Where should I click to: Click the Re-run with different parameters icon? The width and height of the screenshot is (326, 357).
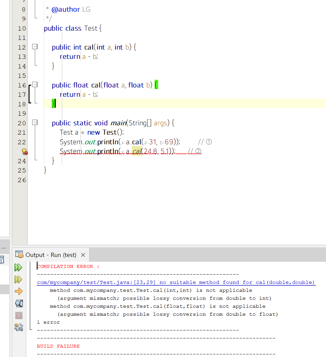coord(18,279)
